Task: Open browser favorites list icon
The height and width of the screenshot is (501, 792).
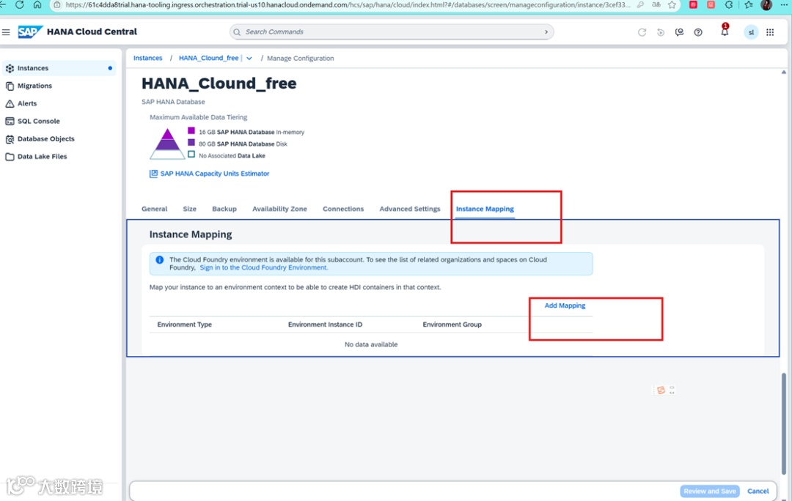Action: 749,4
